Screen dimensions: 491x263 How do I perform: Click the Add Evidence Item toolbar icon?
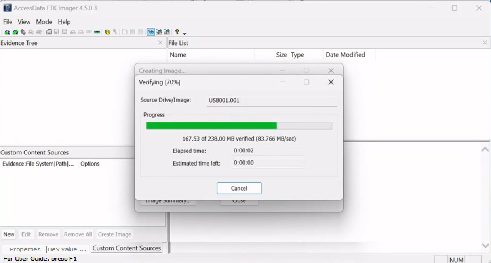coord(7,32)
